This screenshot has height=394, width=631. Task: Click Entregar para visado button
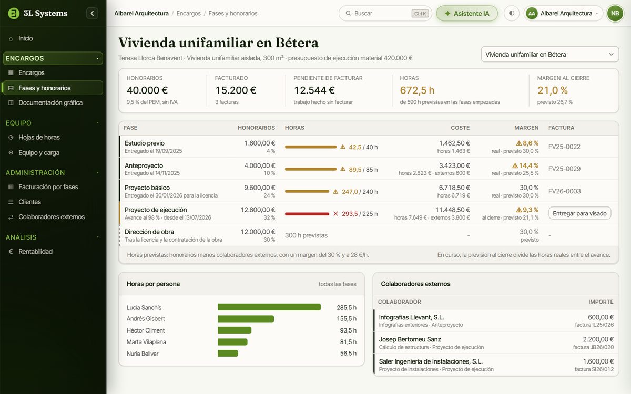[x=579, y=213]
